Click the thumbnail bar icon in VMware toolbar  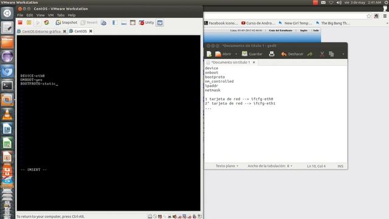point(124,23)
